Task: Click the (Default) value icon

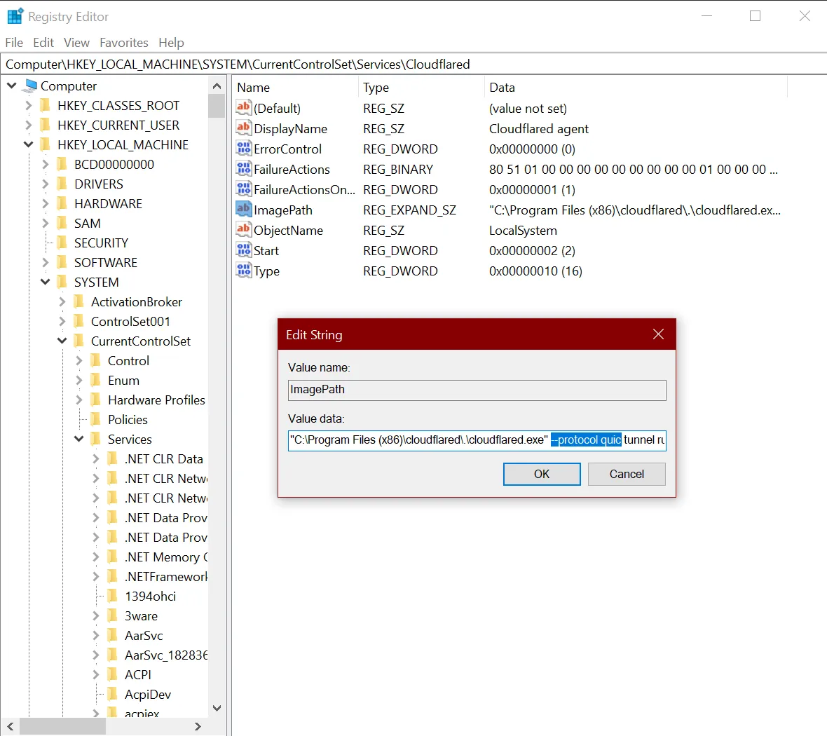Action: tap(242, 108)
